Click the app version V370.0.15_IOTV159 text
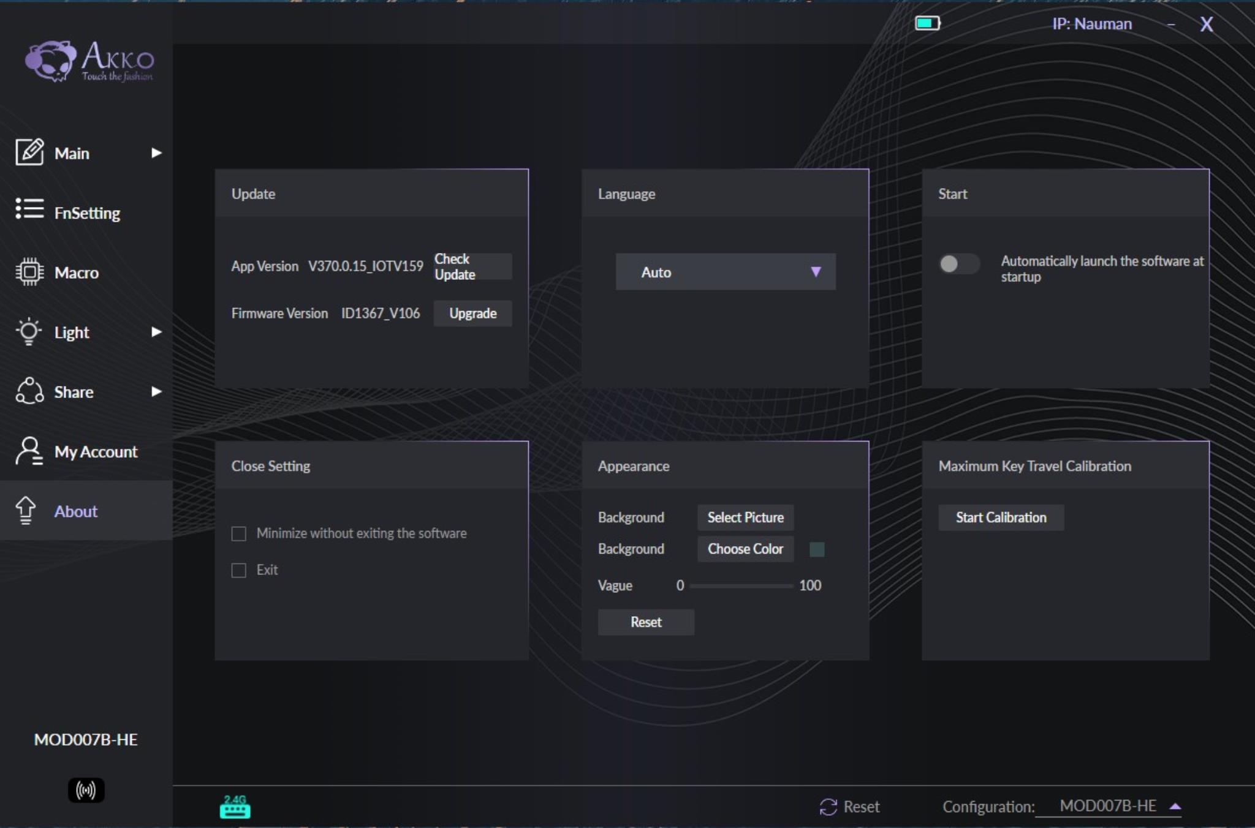This screenshot has height=828, width=1255. pyautogui.click(x=366, y=266)
